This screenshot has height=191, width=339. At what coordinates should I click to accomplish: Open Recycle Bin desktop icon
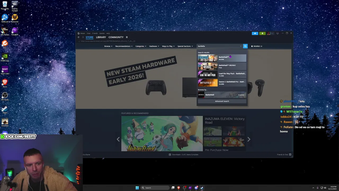pyautogui.click(x=5, y=5)
